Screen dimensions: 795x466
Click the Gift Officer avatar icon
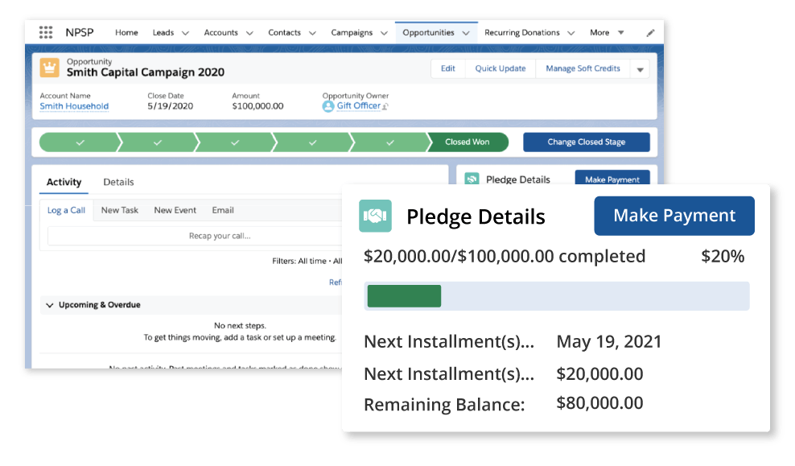coord(328,106)
